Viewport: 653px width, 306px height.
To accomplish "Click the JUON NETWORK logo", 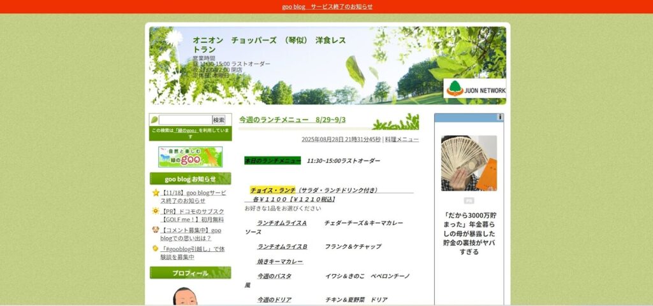I will (474, 88).
